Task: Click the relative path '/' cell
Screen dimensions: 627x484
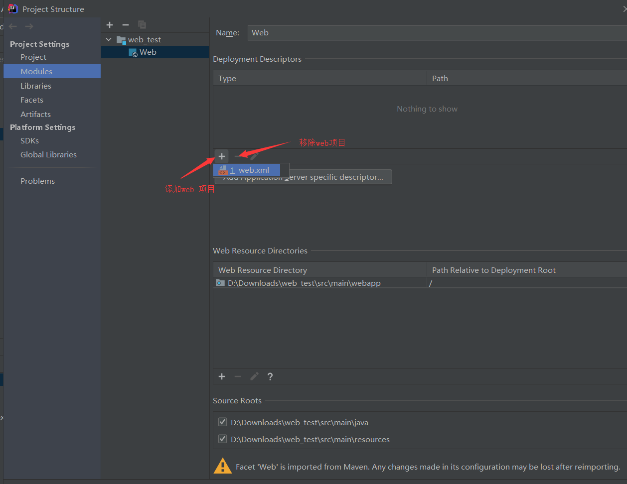Action: (x=527, y=283)
